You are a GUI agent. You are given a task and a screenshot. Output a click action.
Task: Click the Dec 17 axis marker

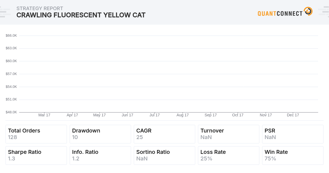click(293, 115)
